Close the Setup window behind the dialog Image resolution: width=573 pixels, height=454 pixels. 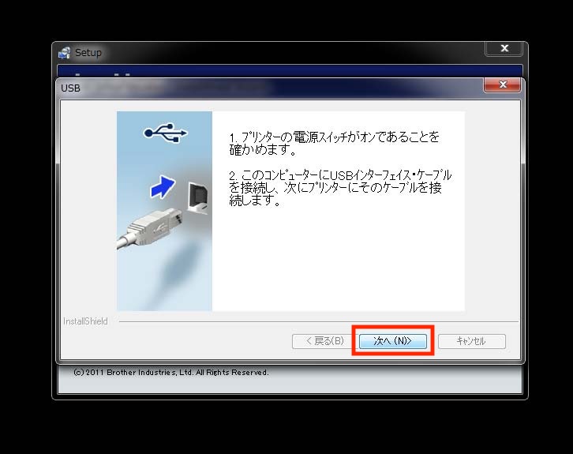point(504,50)
